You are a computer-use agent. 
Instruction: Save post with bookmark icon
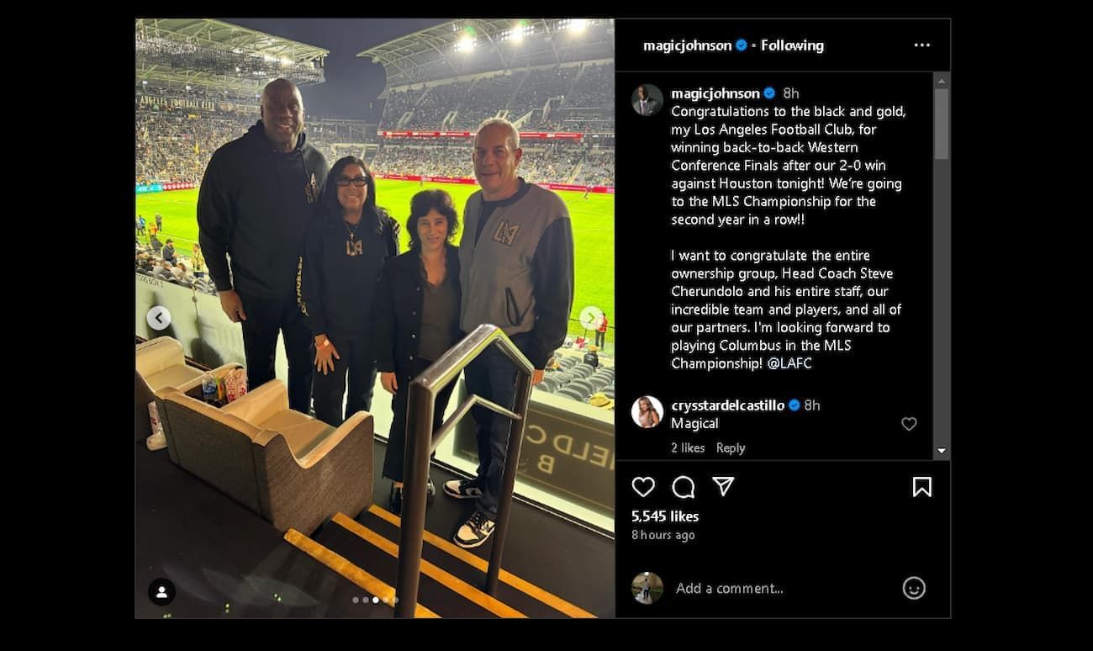coord(921,487)
